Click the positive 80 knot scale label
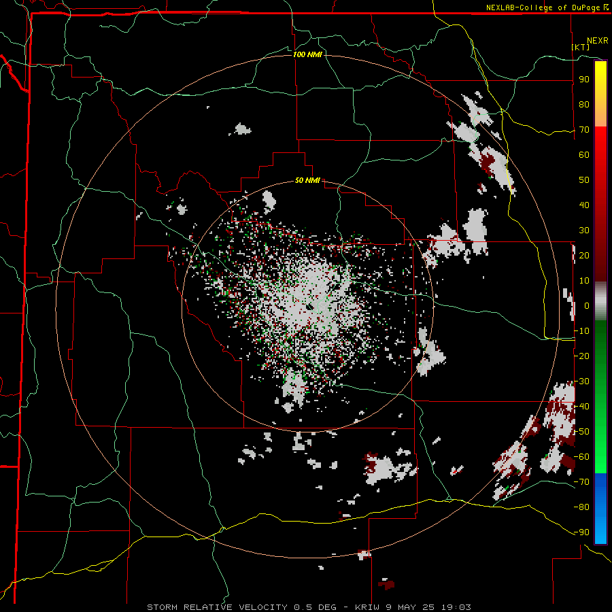This screenshot has width=612, height=612. tap(584, 104)
